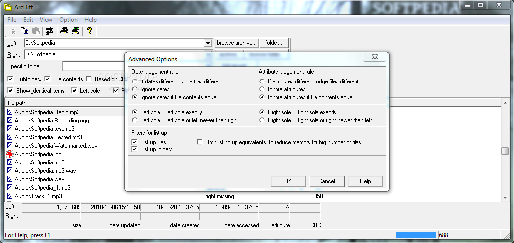
Task: Toggle the Subfolders checkbox
Action: (10, 79)
